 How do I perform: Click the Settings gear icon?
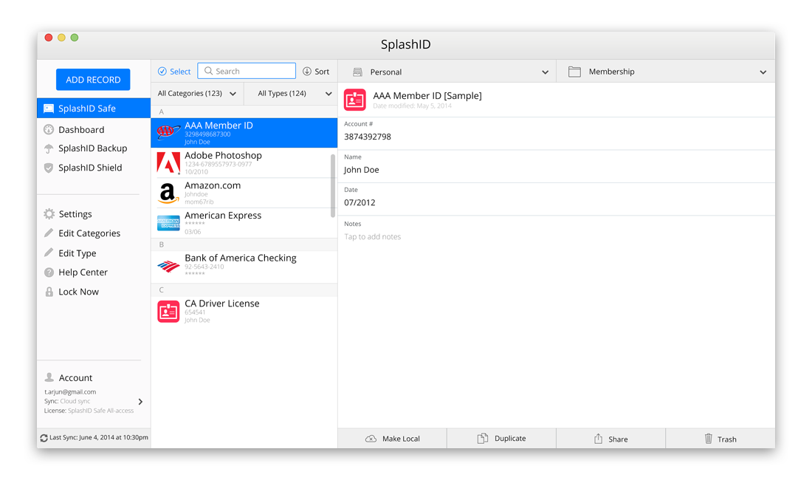pyautogui.click(x=49, y=214)
